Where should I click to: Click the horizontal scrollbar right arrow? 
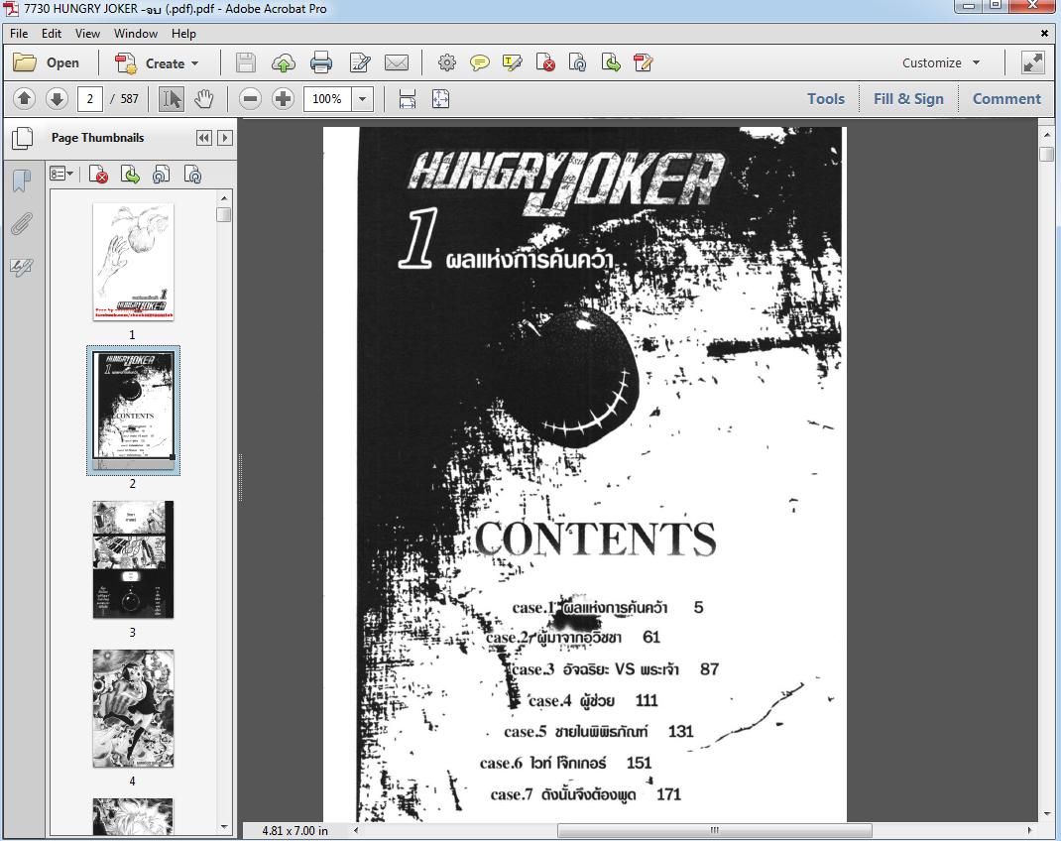(1030, 830)
